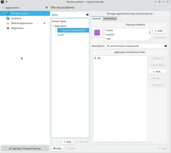
Task: Select x-uml in the type tree
Action: 60,35
